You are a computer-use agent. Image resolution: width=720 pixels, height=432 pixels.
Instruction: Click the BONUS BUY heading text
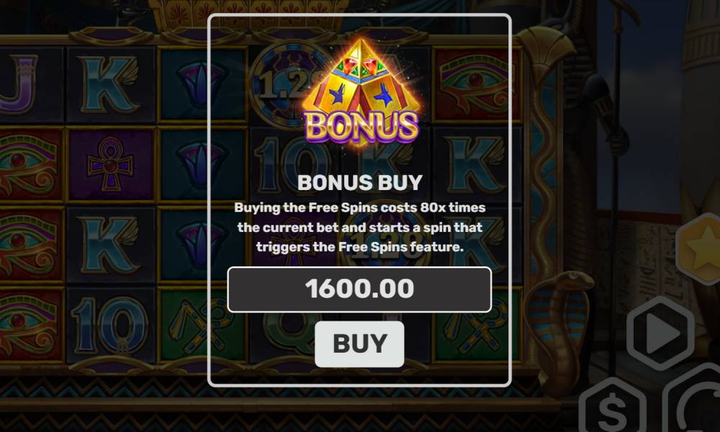tap(359, 183)
